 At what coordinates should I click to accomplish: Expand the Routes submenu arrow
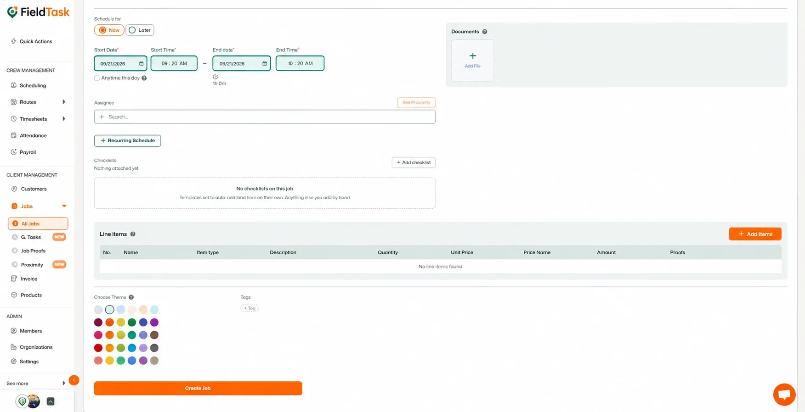pyautogui.click(x=64, y=102)
